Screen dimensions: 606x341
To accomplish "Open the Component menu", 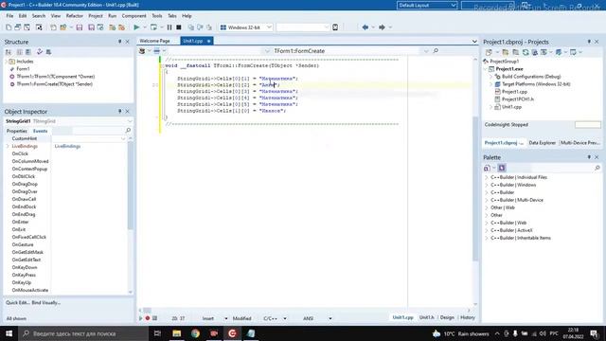I will coord(134,16).
